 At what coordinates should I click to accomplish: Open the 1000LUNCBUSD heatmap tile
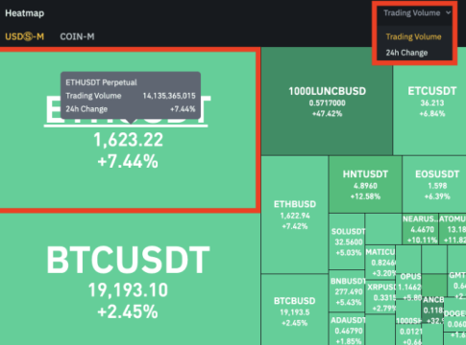[x=327, y=102]
